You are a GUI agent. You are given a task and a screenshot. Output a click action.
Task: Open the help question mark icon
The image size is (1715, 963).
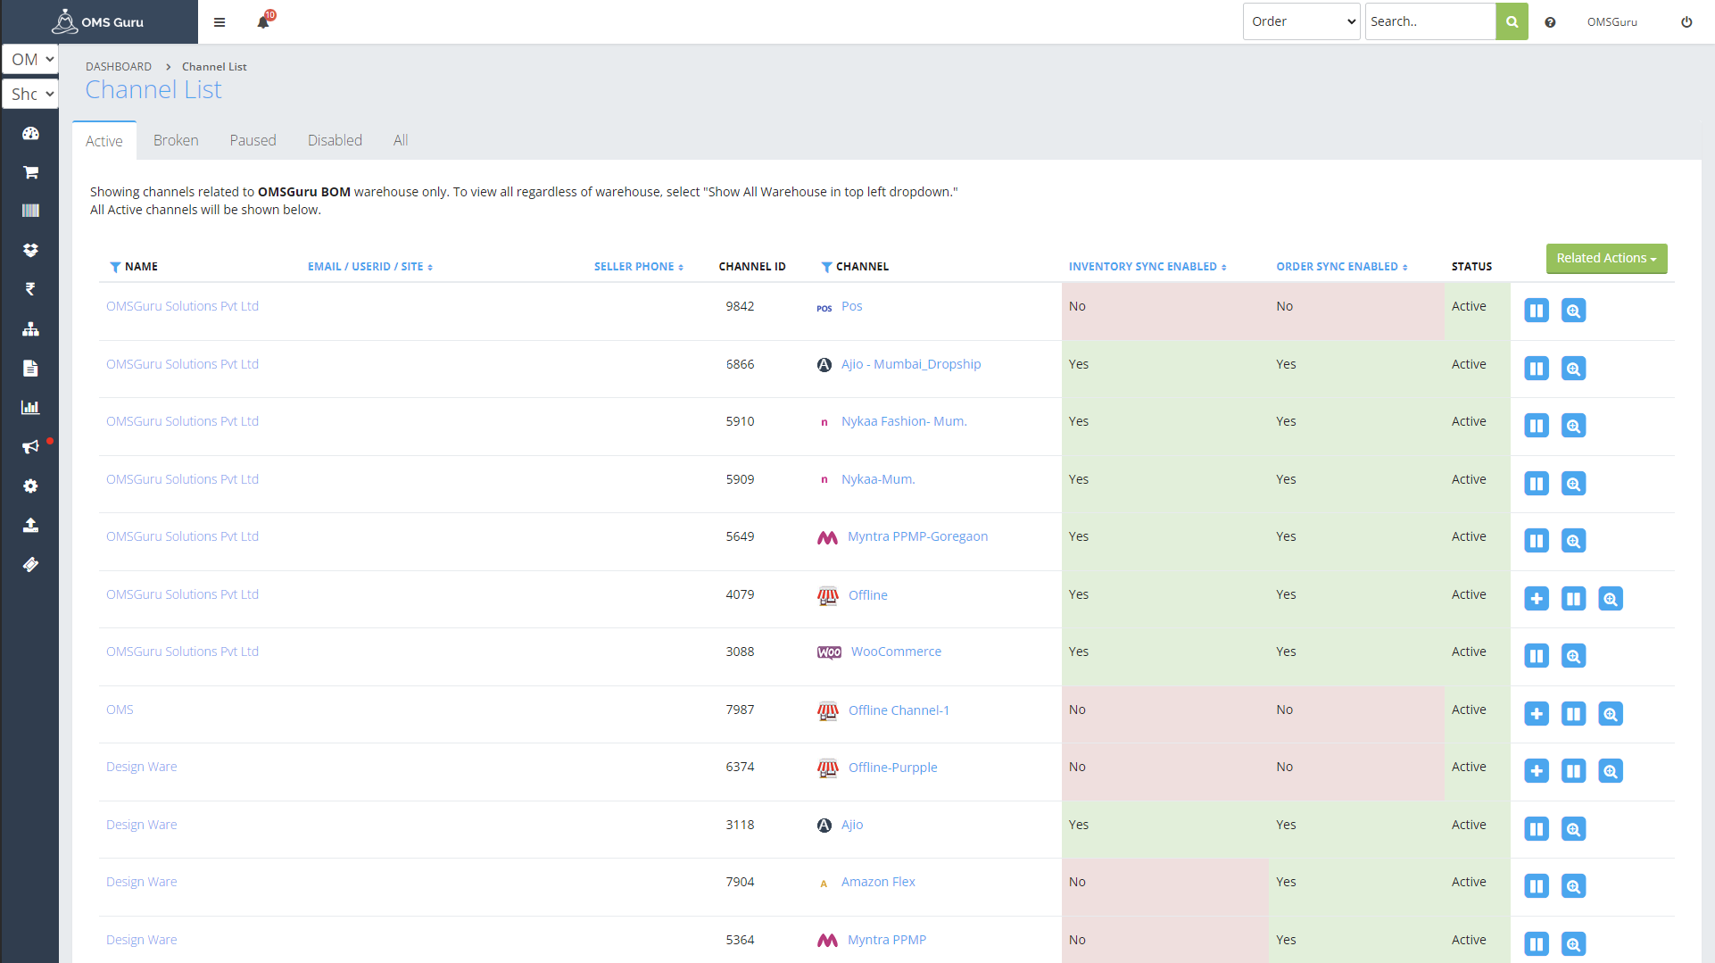click(1550, 22)
